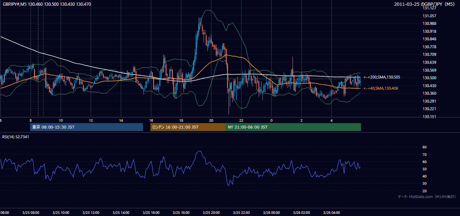Select the ロンドン 16:00-21:00 JST session bar
The image size is (460, 216).
coord(188,127)
